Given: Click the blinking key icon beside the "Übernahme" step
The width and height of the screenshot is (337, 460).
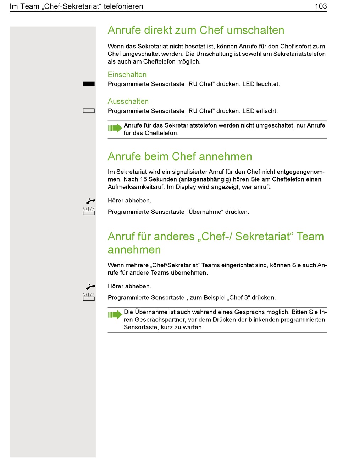Looking at the screenshot, I should pyautogui.click(x=89, y=211).
